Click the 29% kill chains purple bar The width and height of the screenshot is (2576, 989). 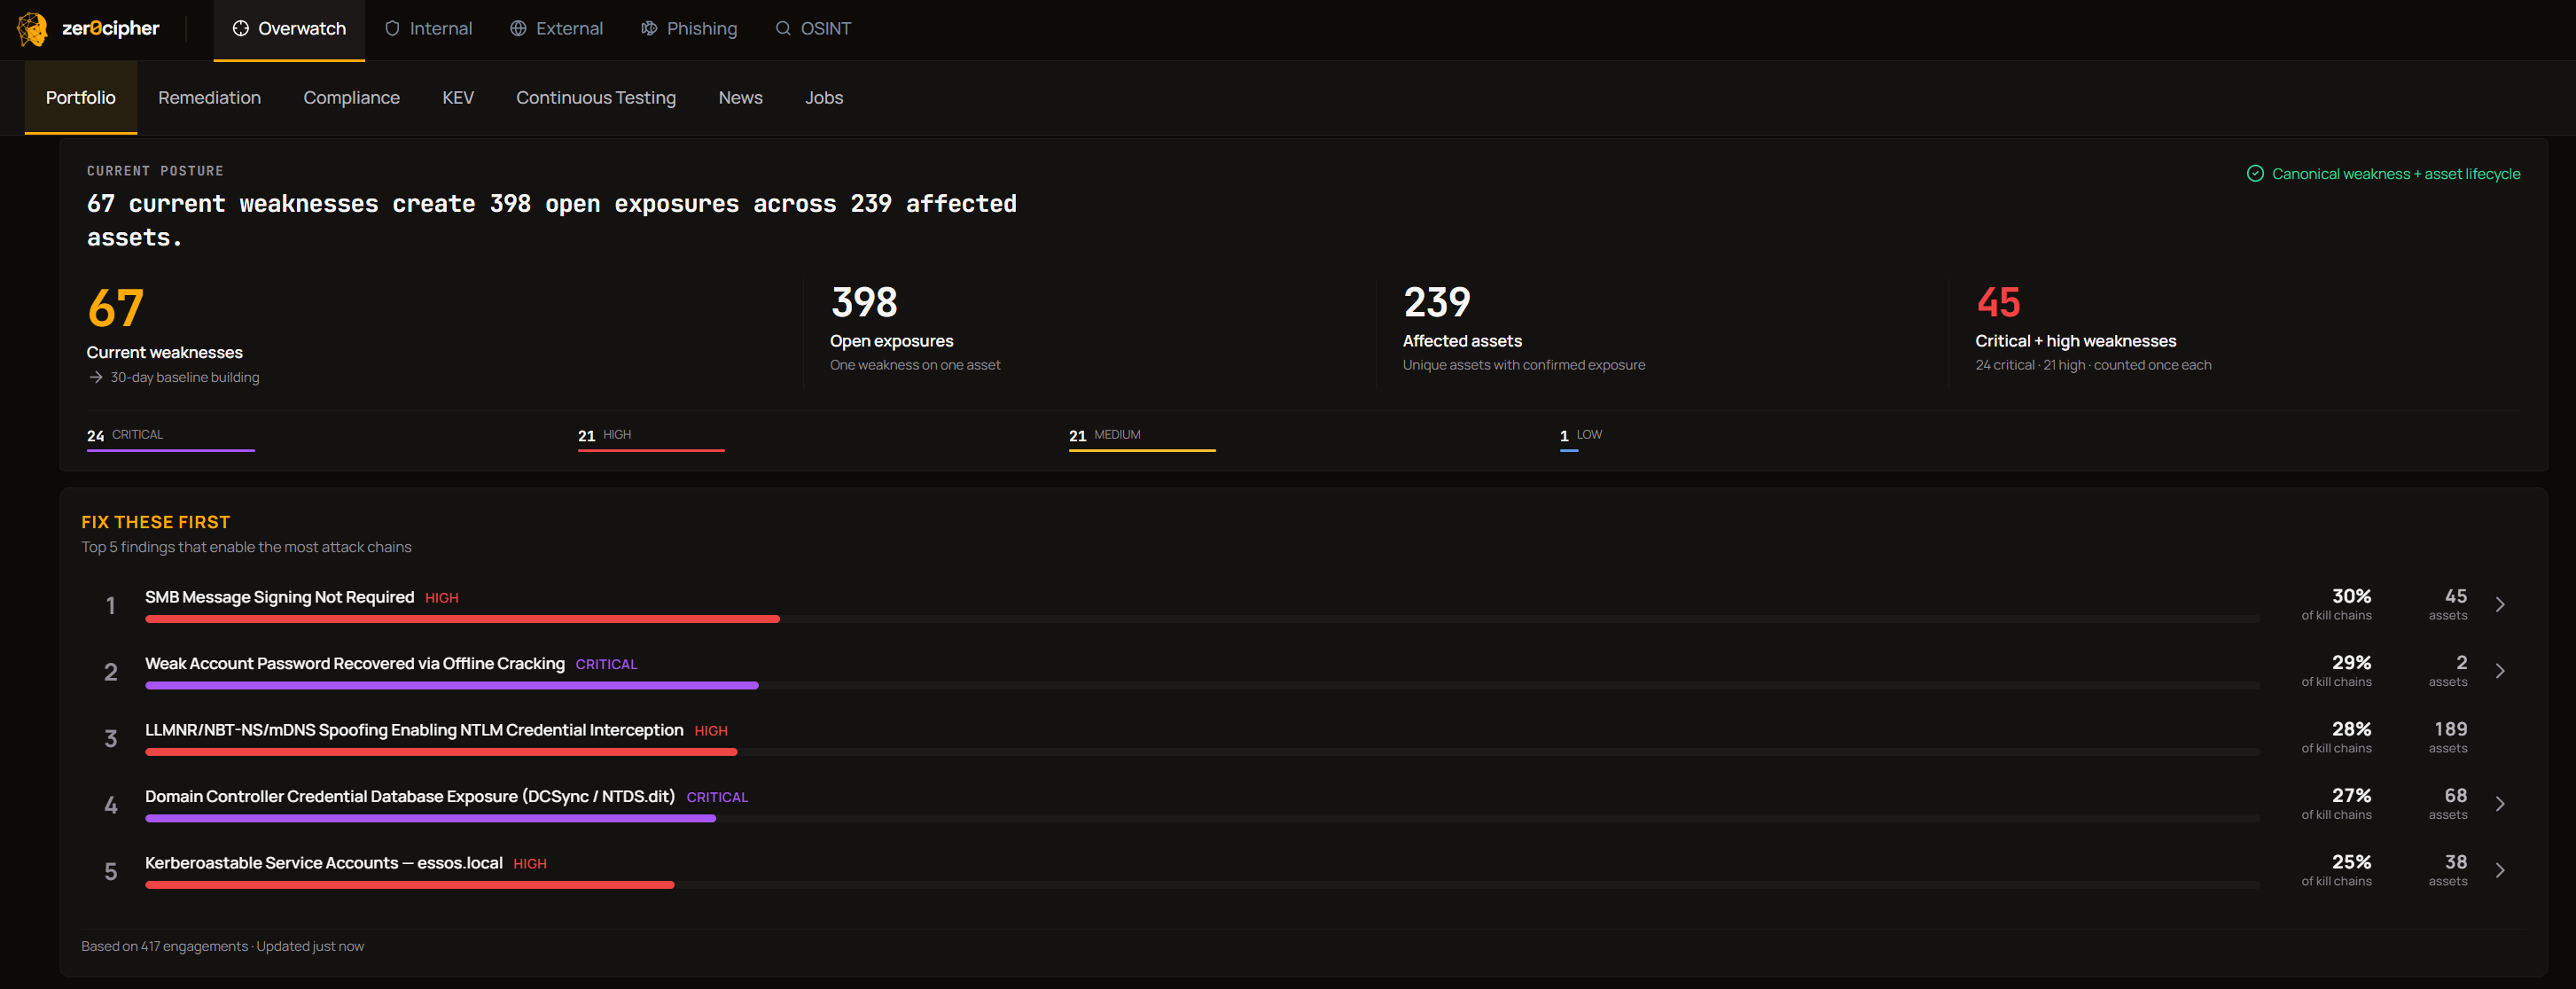[x=452, y=686]
